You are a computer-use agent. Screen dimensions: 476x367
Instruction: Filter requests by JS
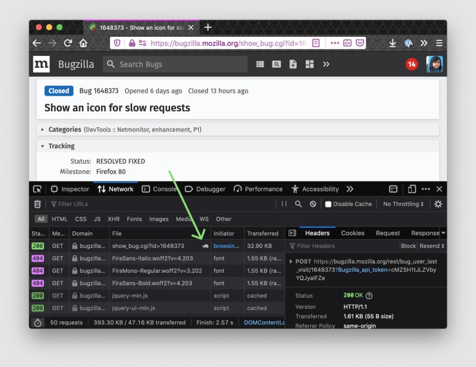coord(97,219)
